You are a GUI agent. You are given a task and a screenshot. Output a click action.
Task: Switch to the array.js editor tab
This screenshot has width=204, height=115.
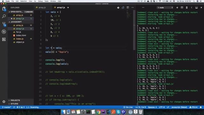(x=42, y=8)
